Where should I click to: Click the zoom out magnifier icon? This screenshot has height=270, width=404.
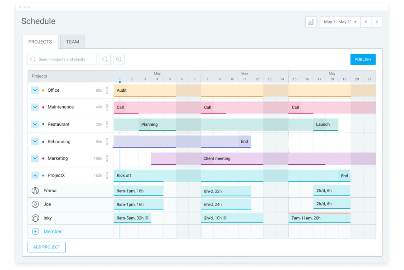pos(105,59)
